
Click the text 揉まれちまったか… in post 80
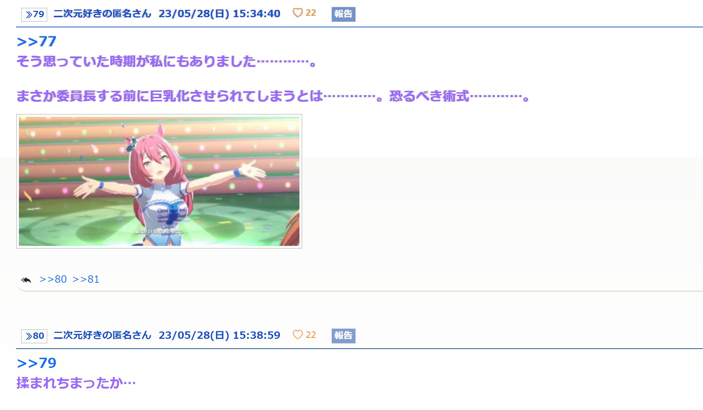pos(76,383)
